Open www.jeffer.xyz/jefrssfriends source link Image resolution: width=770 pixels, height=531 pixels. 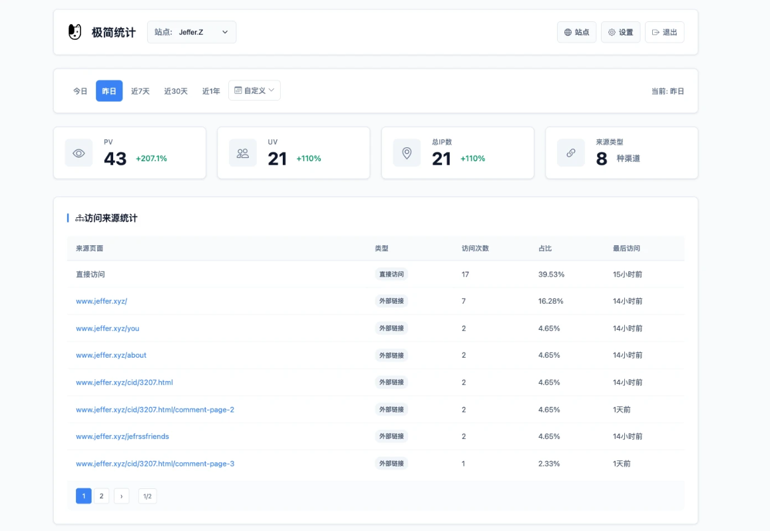[122, 436]
